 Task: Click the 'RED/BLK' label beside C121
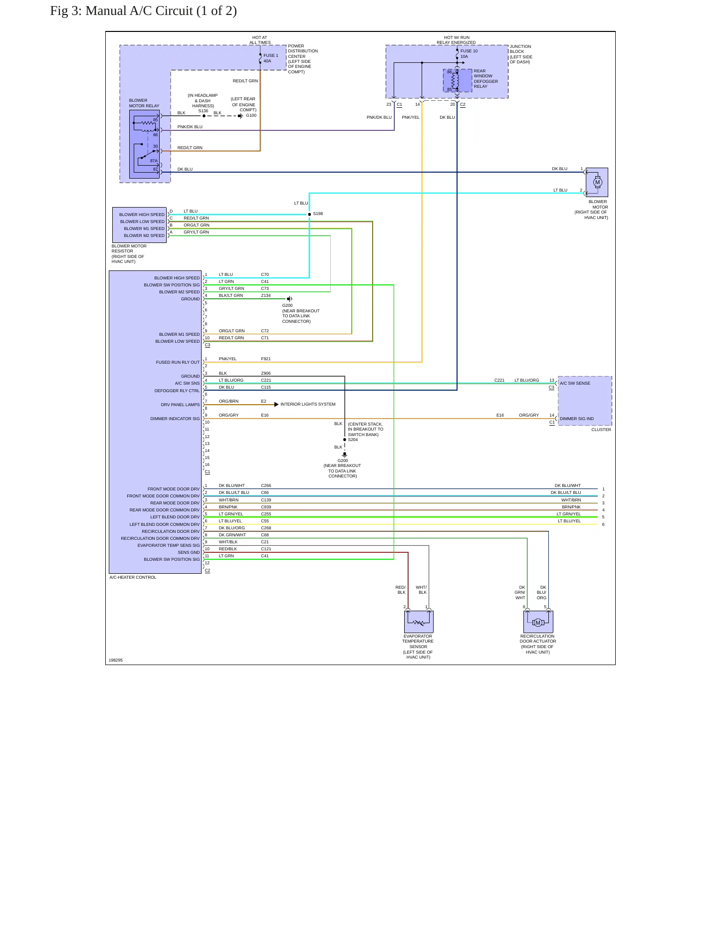pyautogui.click(x=228, y=549)
